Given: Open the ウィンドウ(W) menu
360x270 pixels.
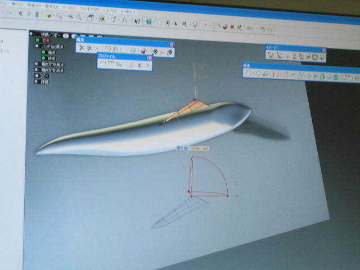Looking at the screenshot, I should tap(89, 9).
